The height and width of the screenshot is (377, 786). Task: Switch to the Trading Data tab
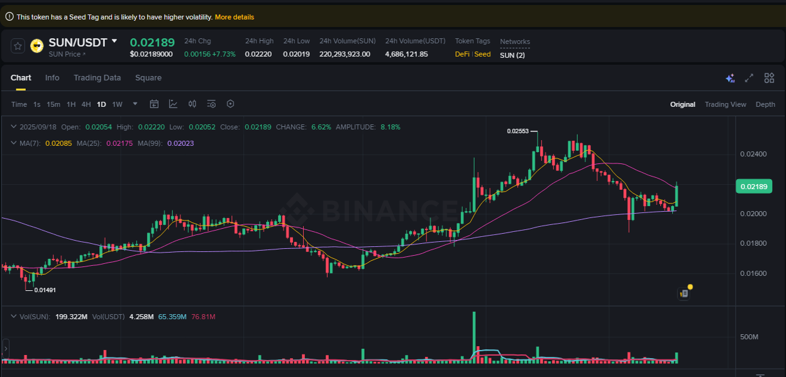tap(97, 77)
